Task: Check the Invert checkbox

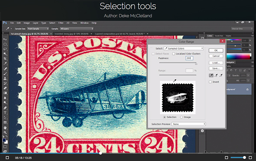Action: pyautogui.click(x=210, y=82)
